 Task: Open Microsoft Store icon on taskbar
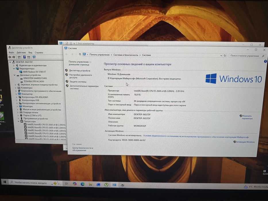coord(98,184)
